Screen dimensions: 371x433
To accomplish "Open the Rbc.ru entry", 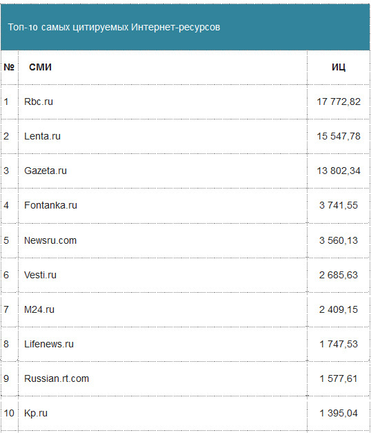I will 39,102.
